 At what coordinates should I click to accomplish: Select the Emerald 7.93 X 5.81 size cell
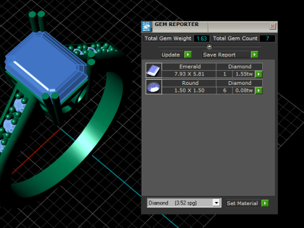pos(189,74)
